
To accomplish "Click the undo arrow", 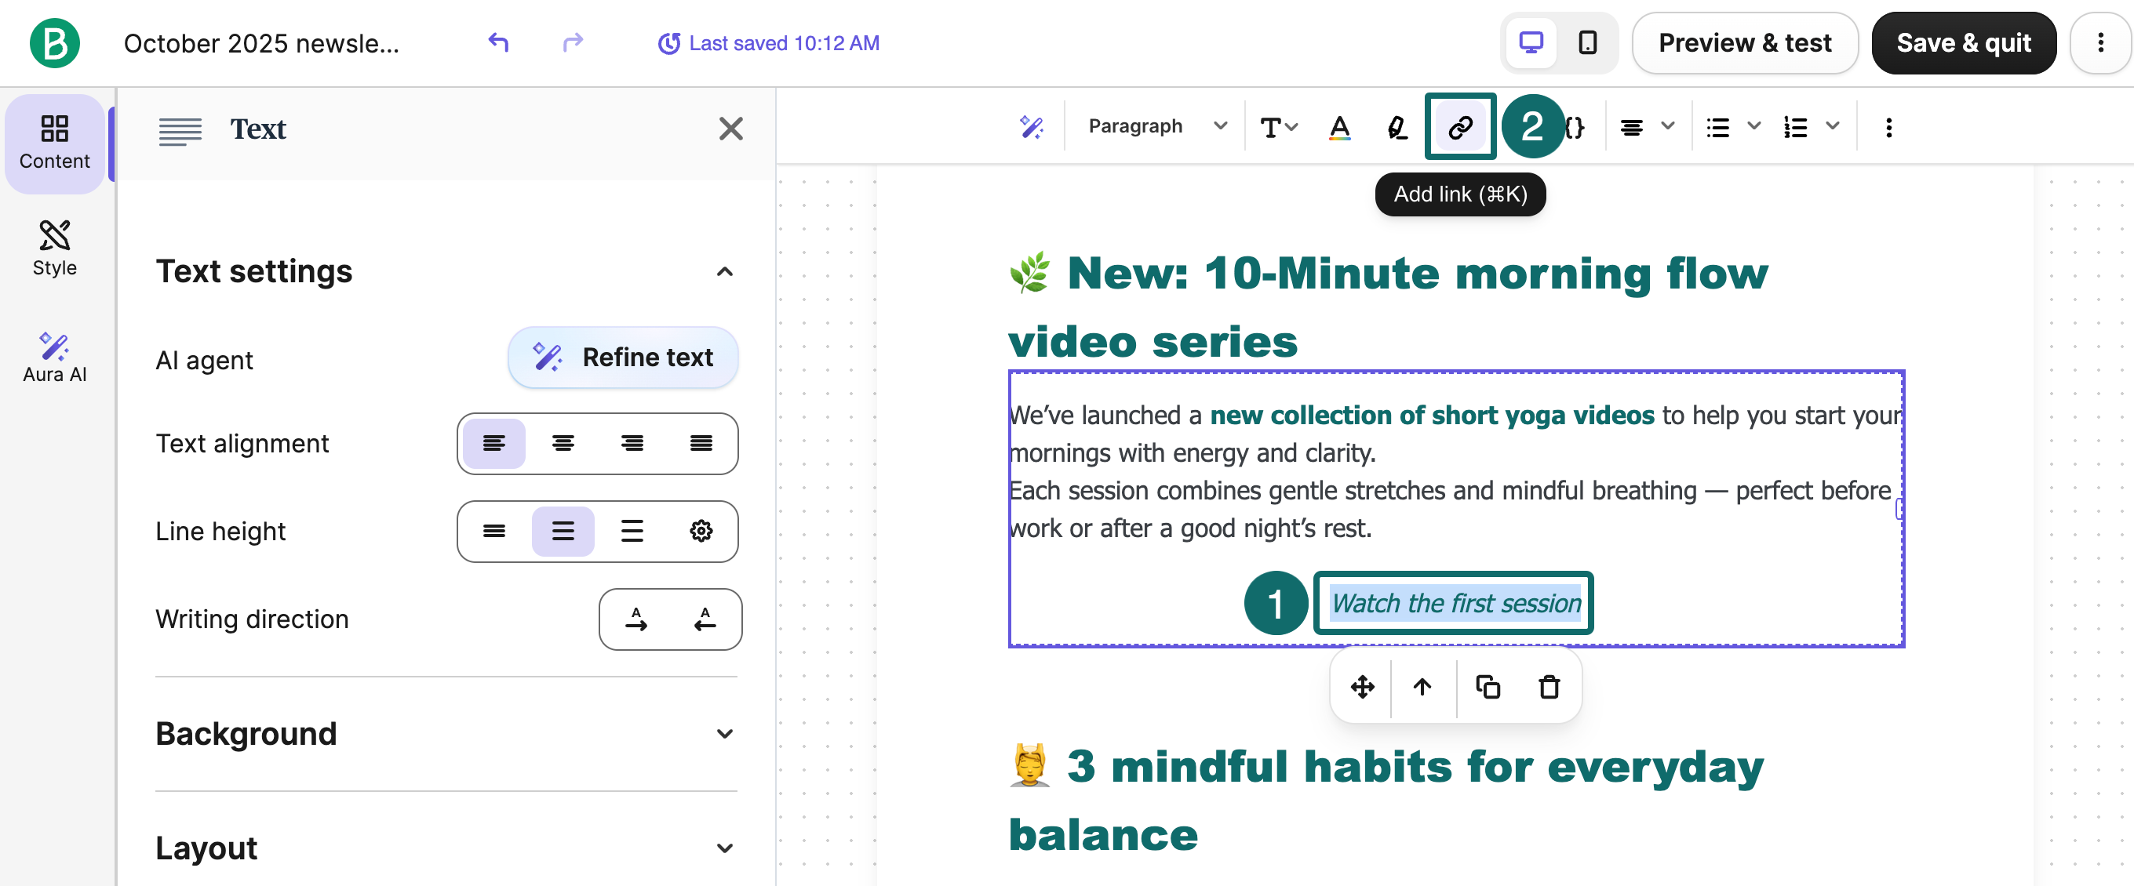I will (498, 42).
